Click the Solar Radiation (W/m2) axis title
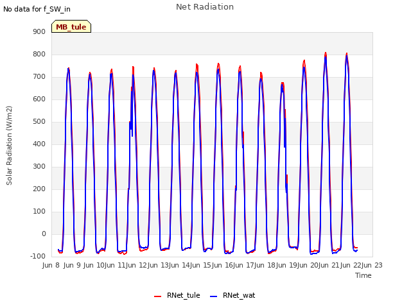 coord(9,146)
